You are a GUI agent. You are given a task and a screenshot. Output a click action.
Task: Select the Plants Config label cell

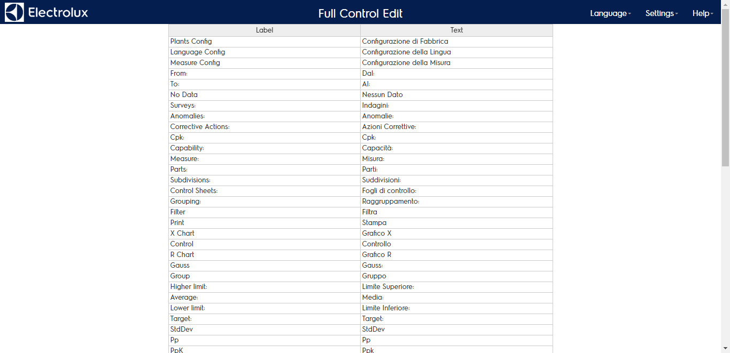tap(265, 42)
